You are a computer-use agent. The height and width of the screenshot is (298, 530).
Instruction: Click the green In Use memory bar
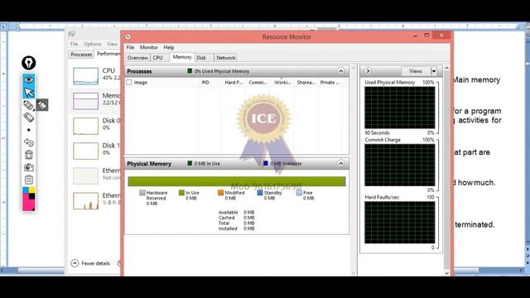point(237,181)
